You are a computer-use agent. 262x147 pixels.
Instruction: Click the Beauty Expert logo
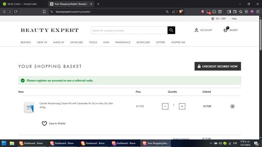(50, 30)
